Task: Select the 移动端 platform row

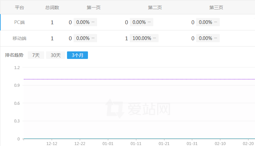Action: (x=20, y=38)
